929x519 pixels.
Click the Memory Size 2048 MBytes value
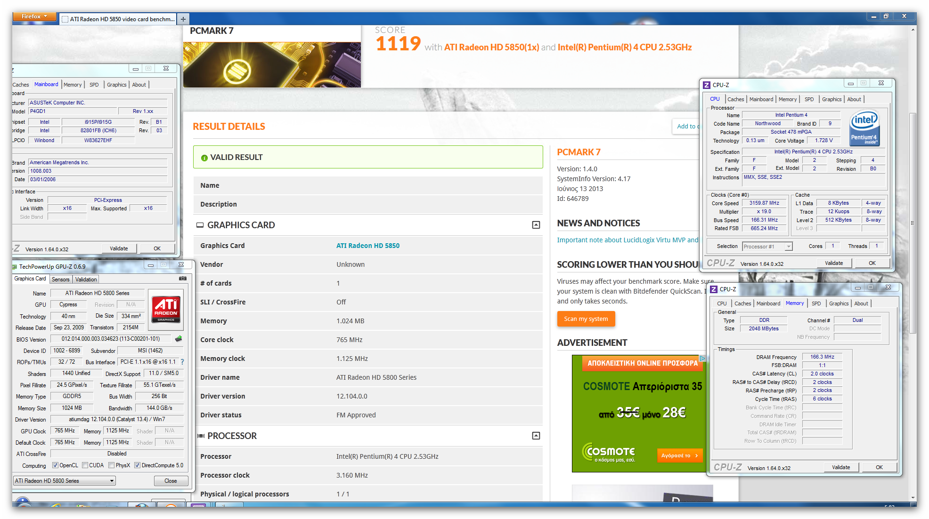(764, 329)
